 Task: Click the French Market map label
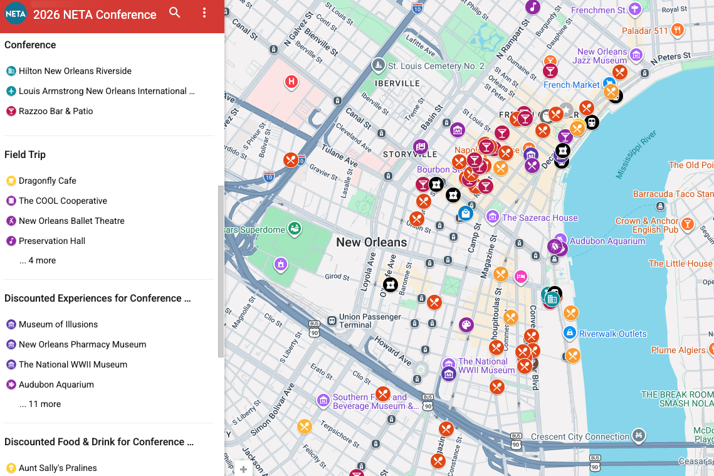[x=572, y=85]
